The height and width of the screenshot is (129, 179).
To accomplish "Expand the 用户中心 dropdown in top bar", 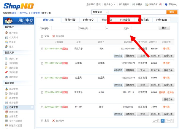I will pyautogui.click(x=115, y=4).
